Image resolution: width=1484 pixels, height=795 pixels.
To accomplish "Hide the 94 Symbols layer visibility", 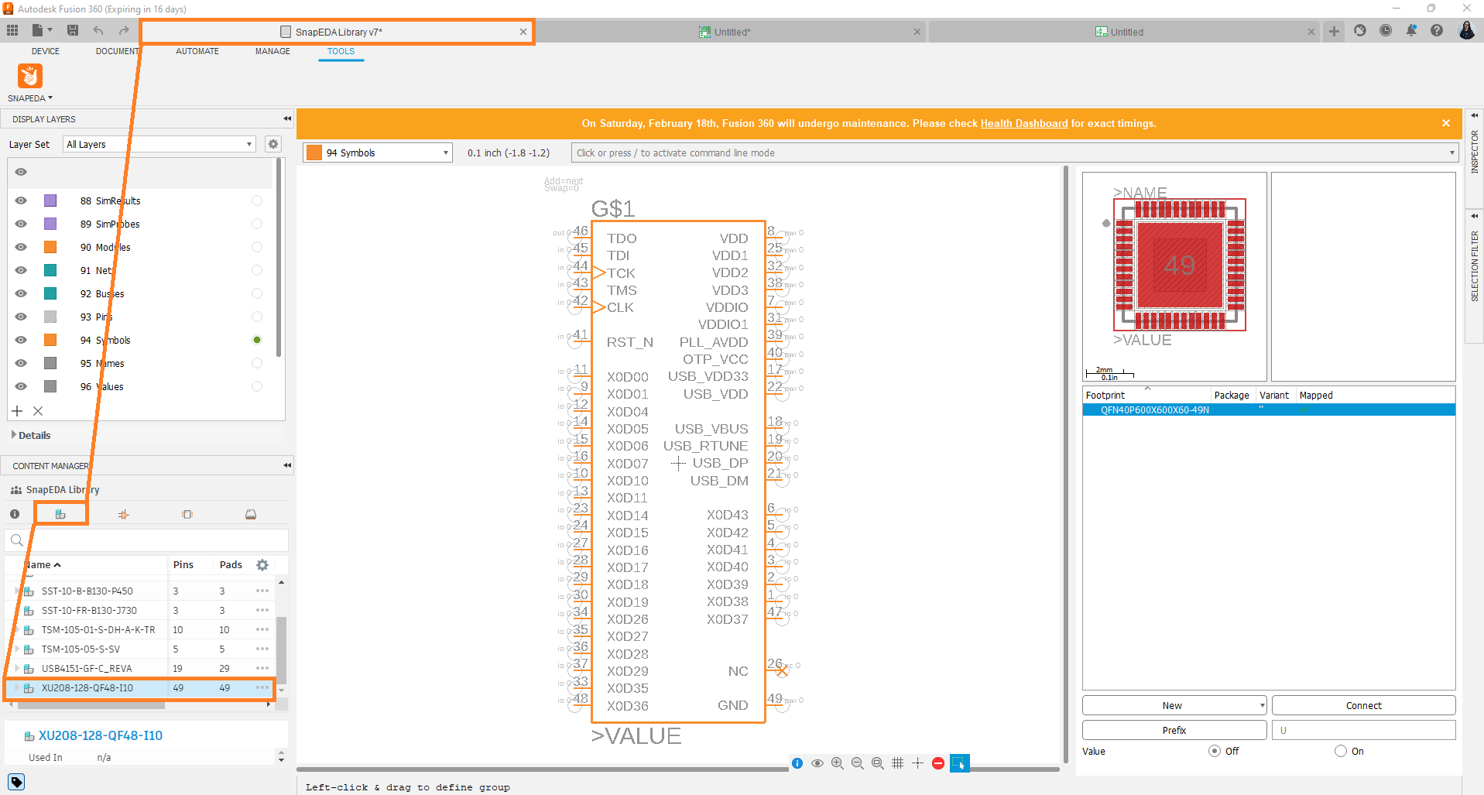I will (x=21, y=340).
